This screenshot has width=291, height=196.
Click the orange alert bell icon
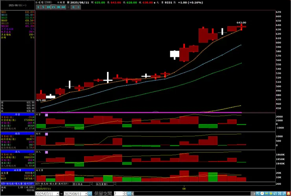(288, 194)
